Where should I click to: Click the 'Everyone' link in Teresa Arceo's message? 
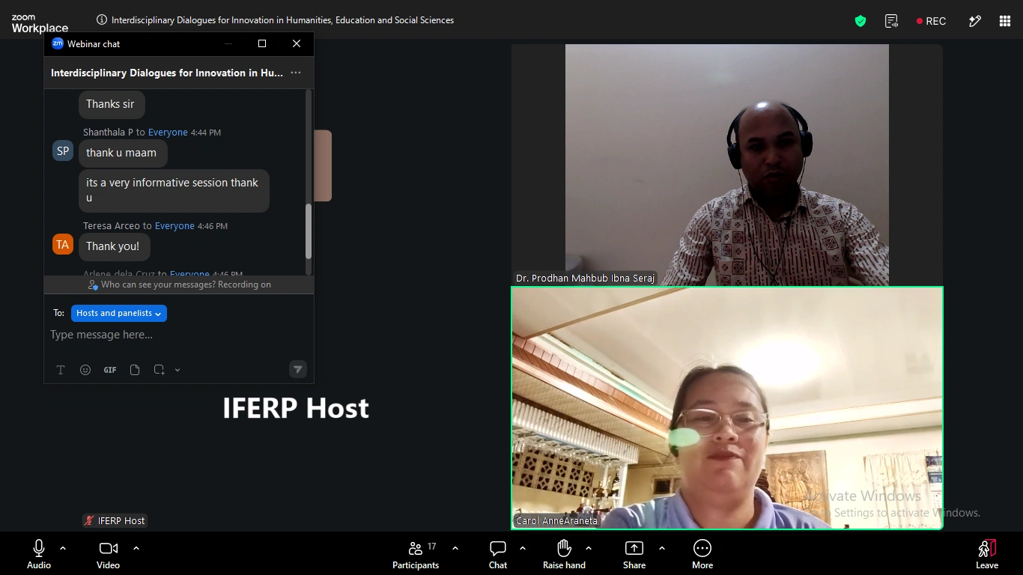click(174, 226)
